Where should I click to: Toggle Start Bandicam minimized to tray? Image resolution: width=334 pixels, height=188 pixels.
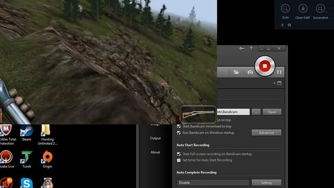tap(178, 126)
